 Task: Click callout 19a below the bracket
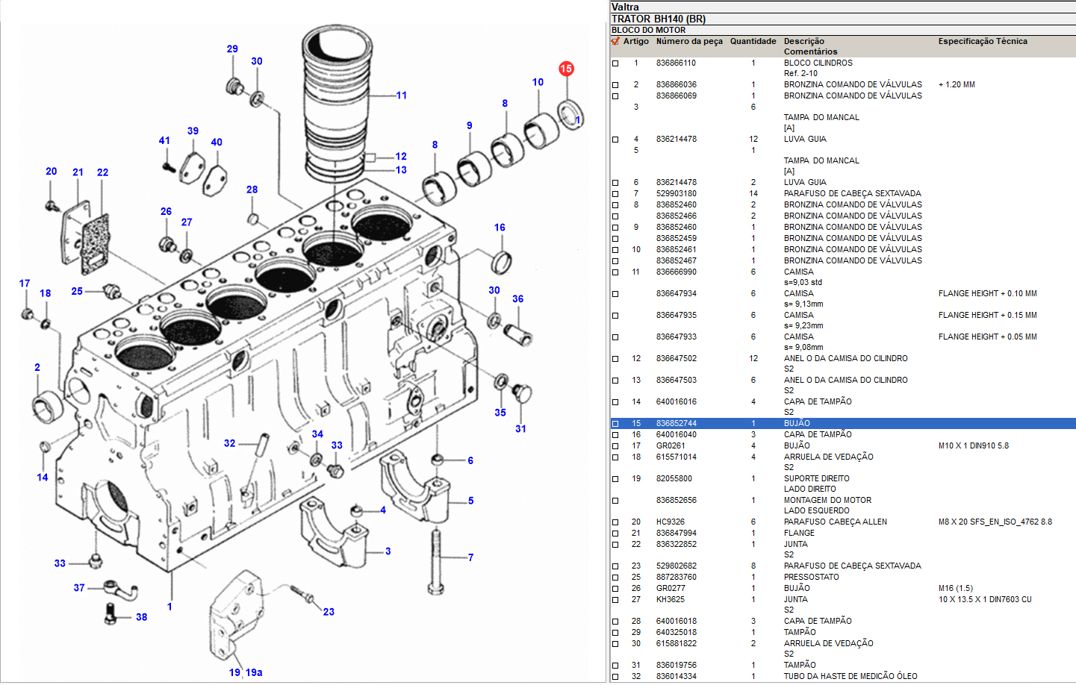(x=255, y=672)
